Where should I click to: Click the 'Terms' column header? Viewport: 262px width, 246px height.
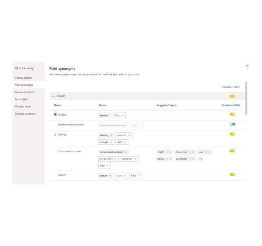pyautogui.click(x=102, y=105)
